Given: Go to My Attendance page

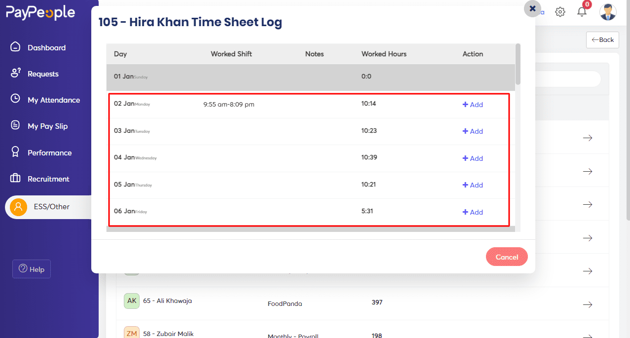Looking at the screenshot, I should pyautogui.click(x=53, y=100).
